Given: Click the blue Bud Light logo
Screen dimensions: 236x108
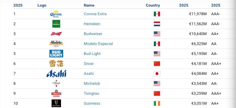Looking at the screenshot, I should [x=56, y=54].
